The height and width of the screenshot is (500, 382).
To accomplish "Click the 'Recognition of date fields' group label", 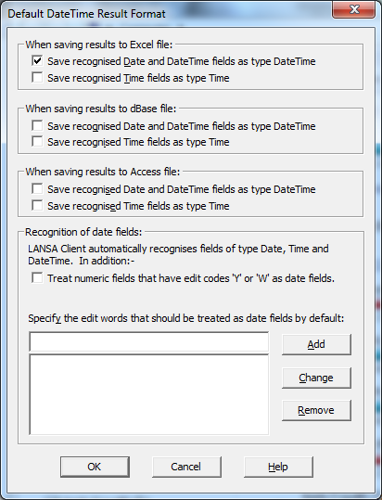I will 83,232.
